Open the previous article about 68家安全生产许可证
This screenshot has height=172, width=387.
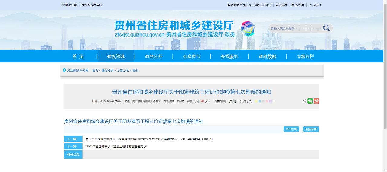coord(149,139)
